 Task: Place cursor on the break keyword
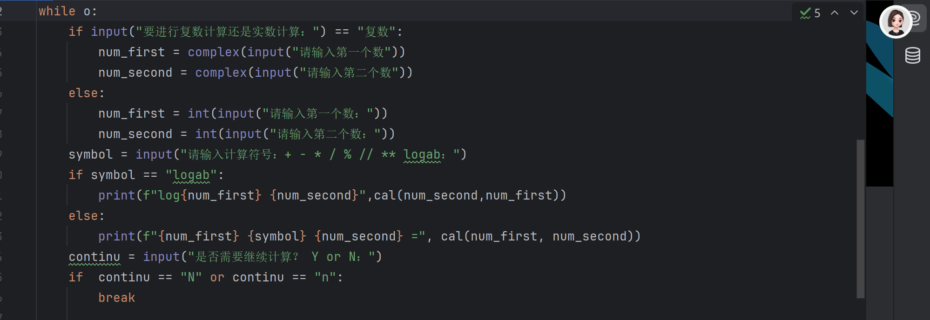click(x=116, y=298)
